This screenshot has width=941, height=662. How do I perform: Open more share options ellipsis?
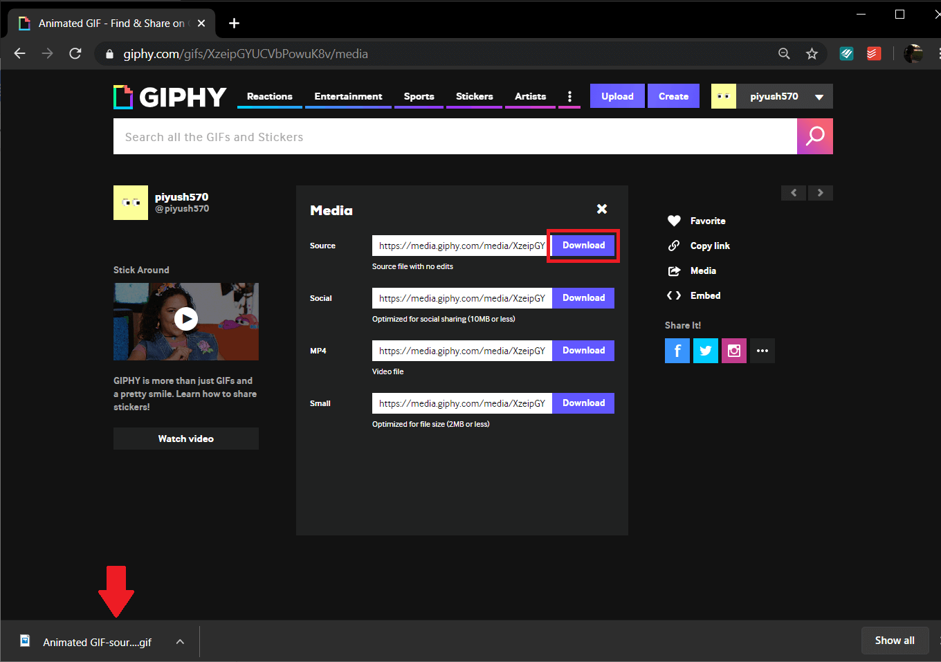point(762,351)
